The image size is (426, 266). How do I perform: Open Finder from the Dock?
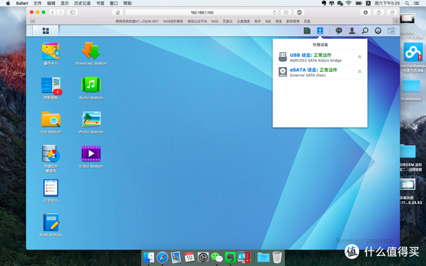148,257
